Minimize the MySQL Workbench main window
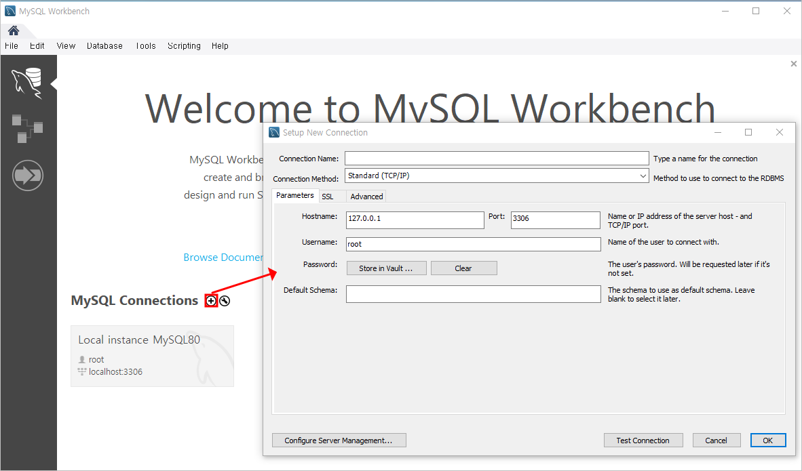 725,12
